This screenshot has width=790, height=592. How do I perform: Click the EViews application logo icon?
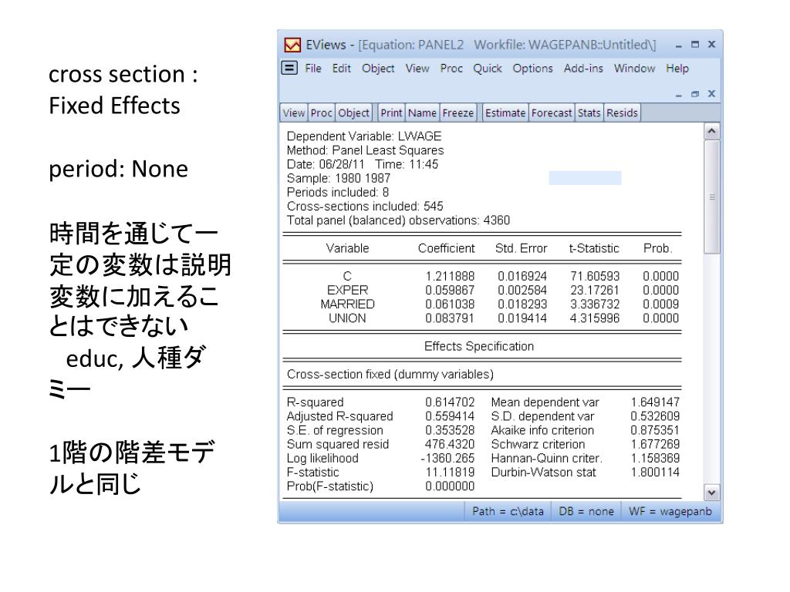[292, 45]
